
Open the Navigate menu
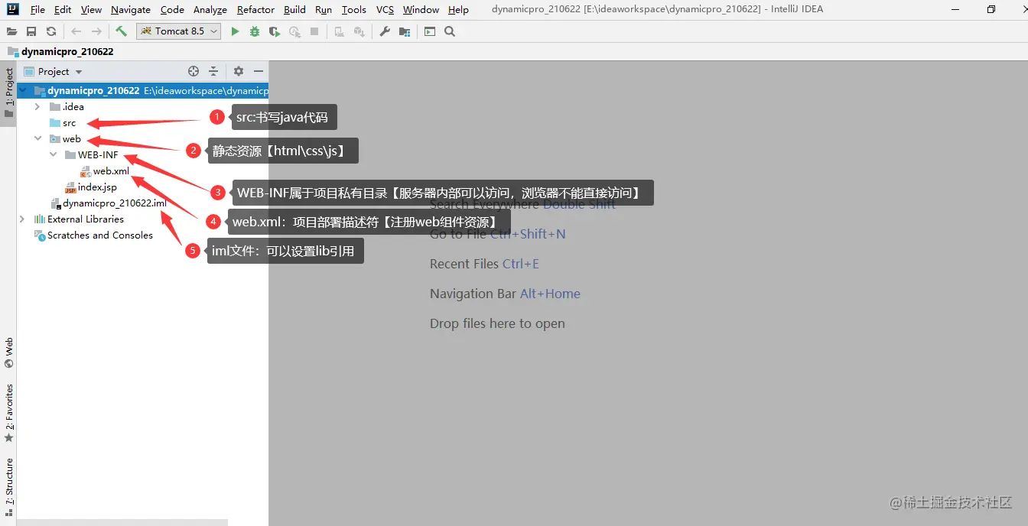(x=130, y=10)
